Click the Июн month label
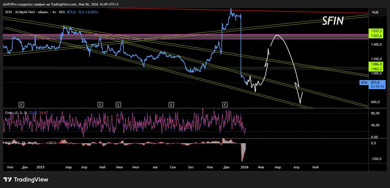The height and width of the screenshot is (188, 390). pyautogui.click(x=119, y=167)
